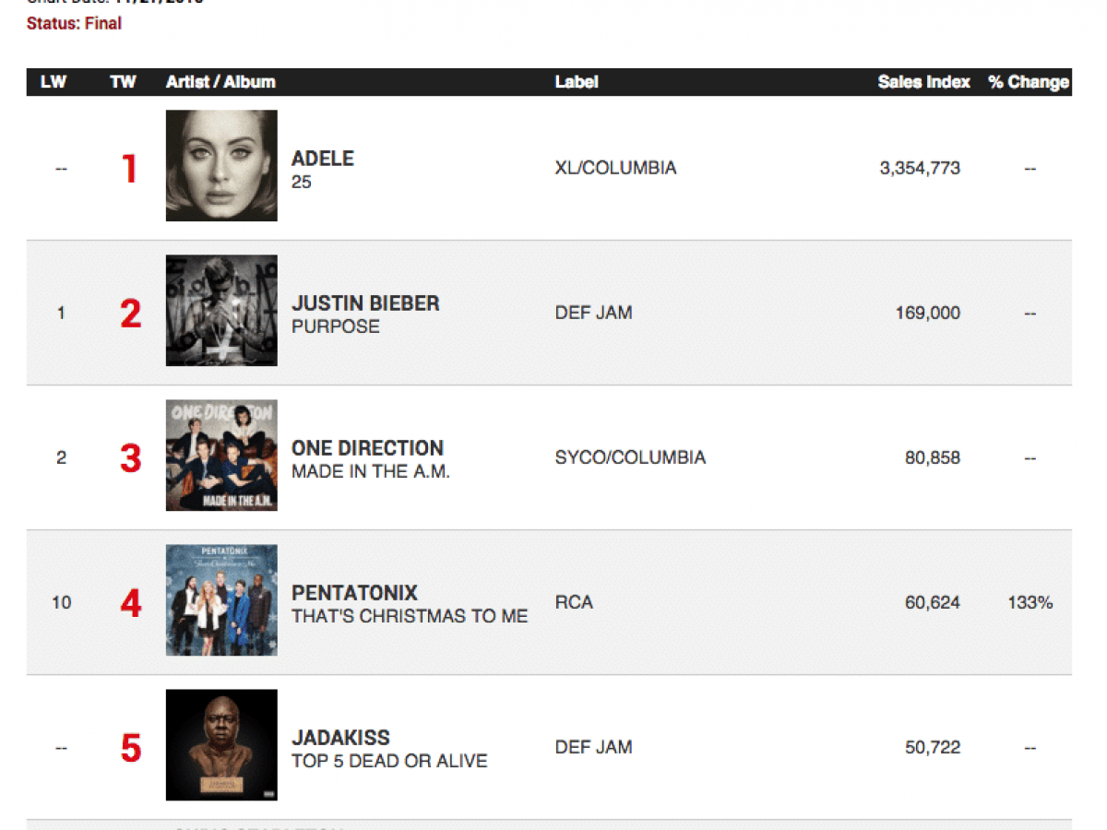Sort by the TW column header
The height and width of the screenshot is (830, 1107).
point(123,82)
